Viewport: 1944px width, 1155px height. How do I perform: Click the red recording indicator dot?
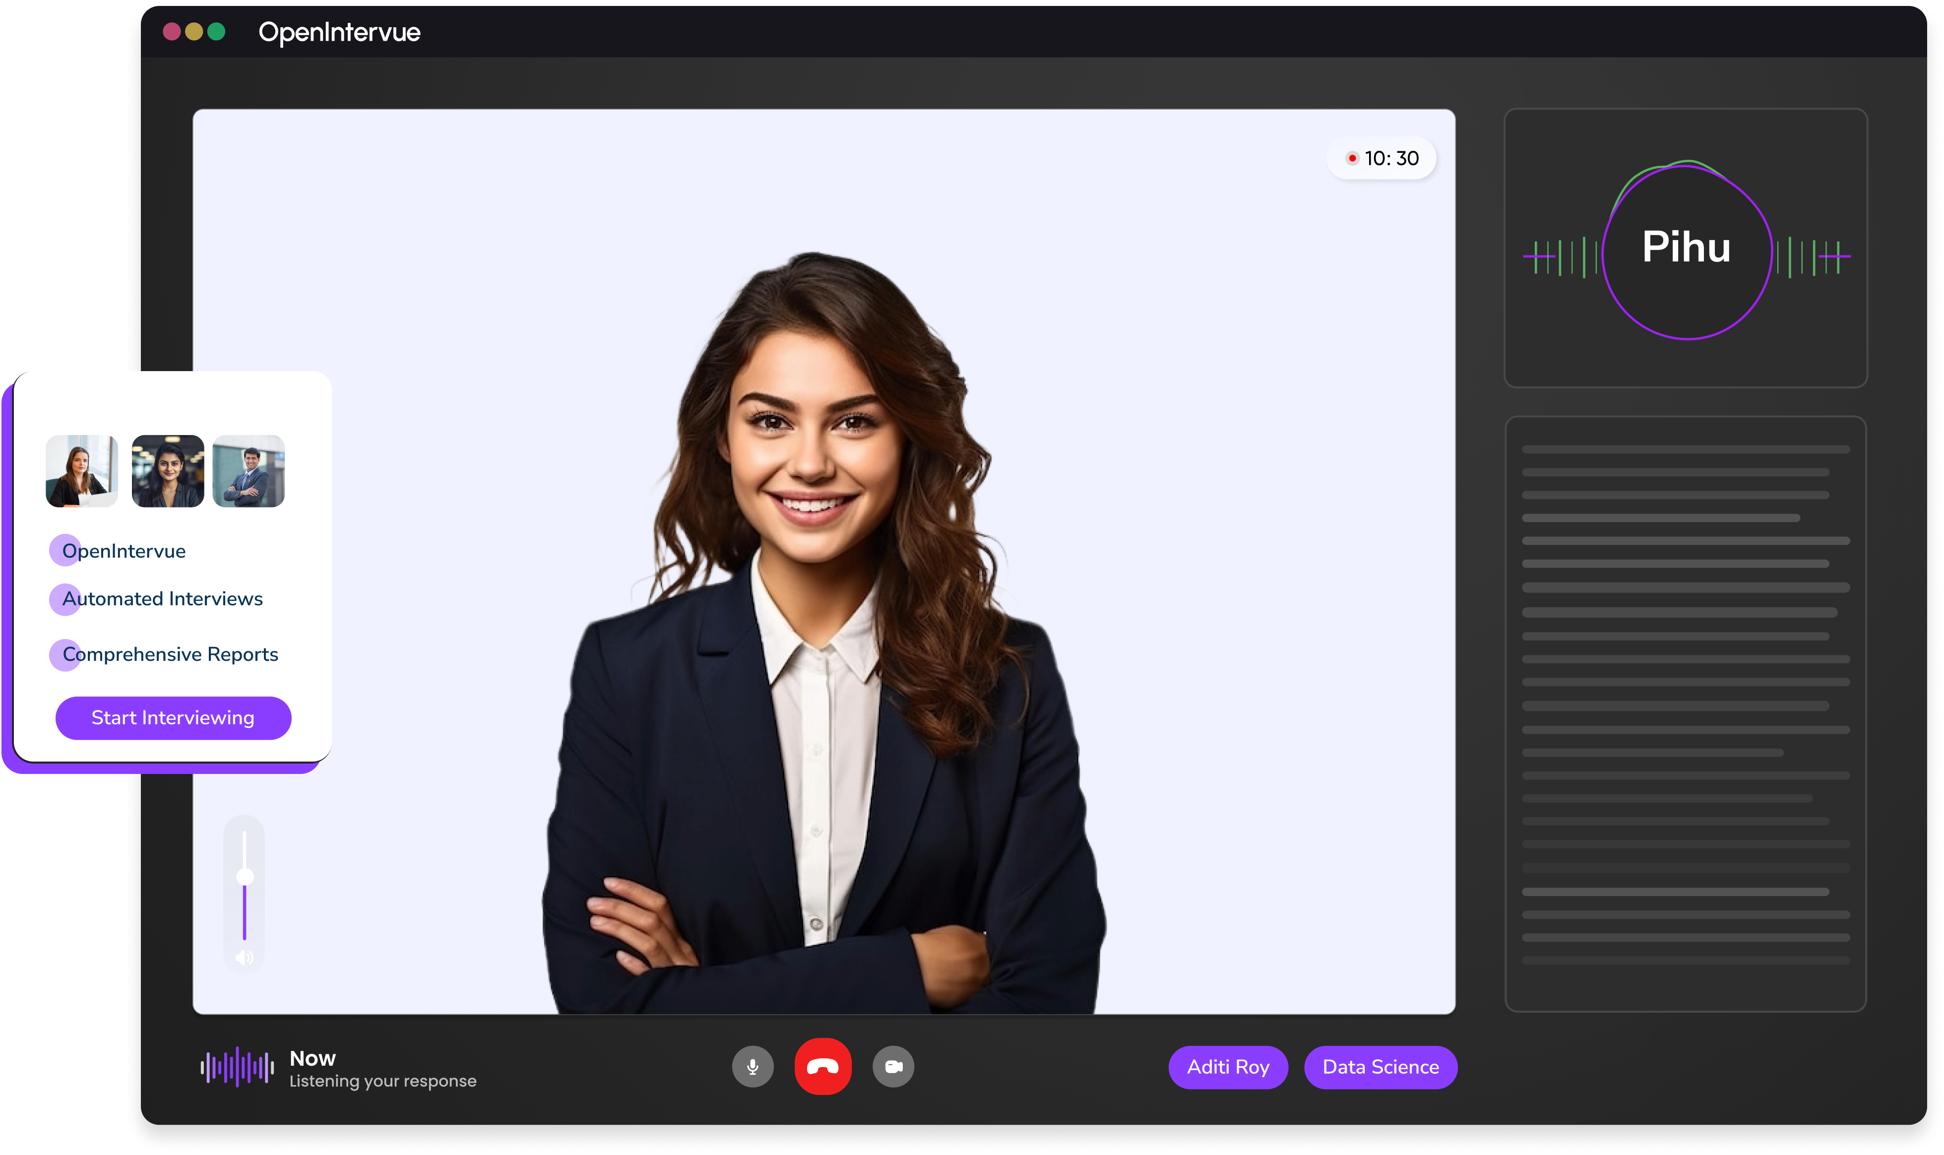point(1352,158)
